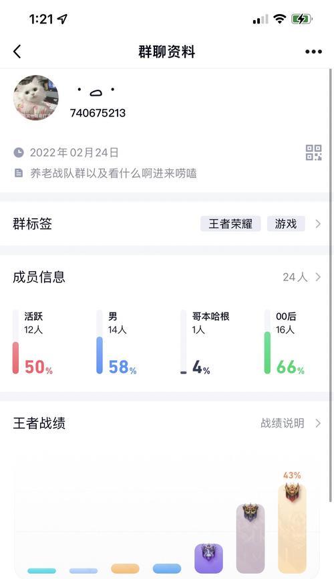Tap the back arrow icon

coord(17,52)
